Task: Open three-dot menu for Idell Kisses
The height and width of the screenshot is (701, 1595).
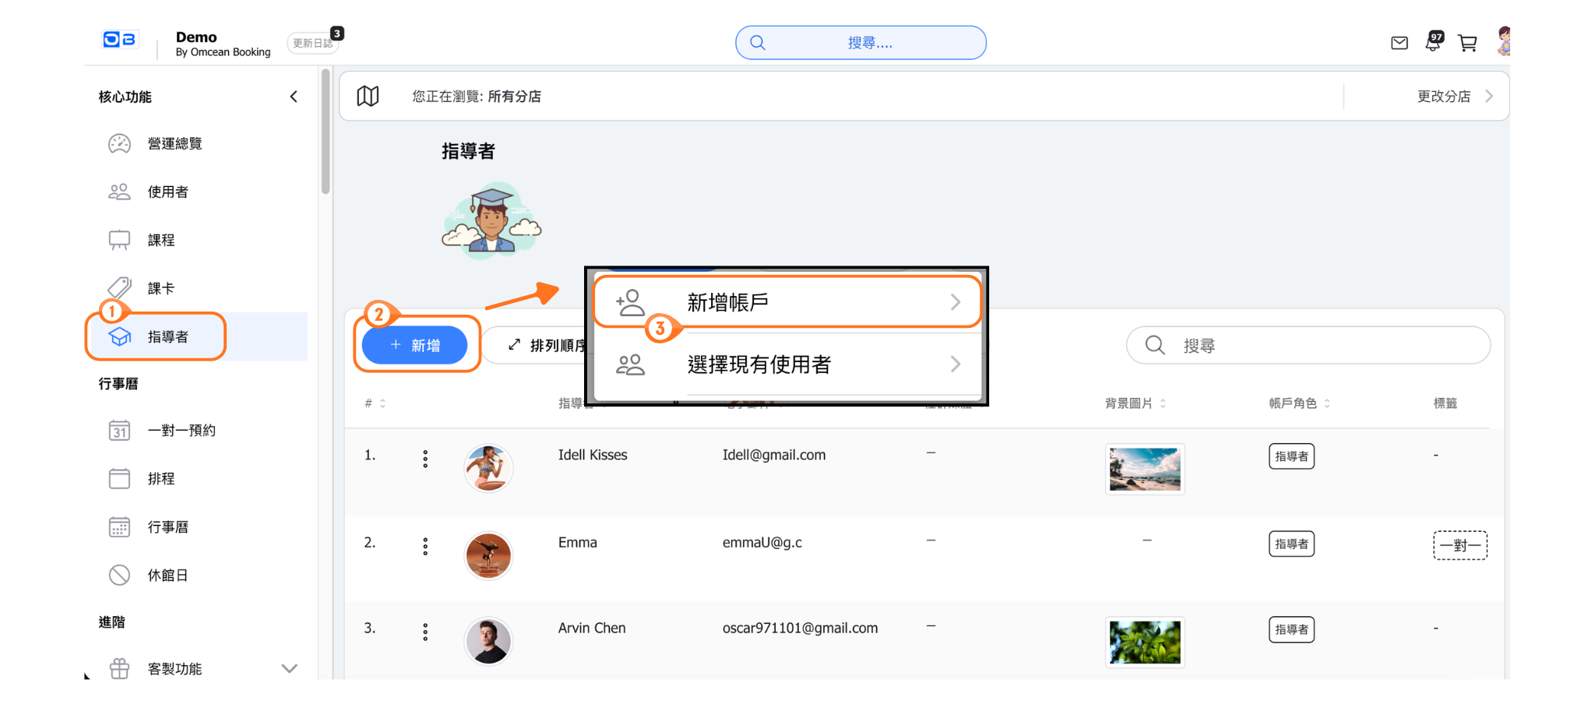Action: click(425, 459)
